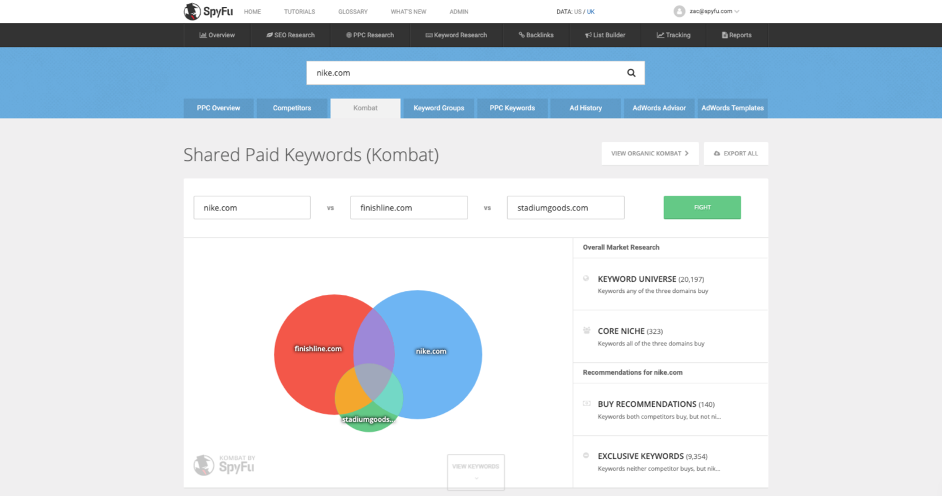Switch to the PPC Overview tab
Viewport: 942px width, 496px height.
coord(219,108)
